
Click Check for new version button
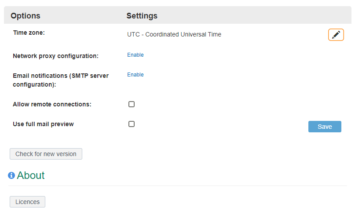46,154
